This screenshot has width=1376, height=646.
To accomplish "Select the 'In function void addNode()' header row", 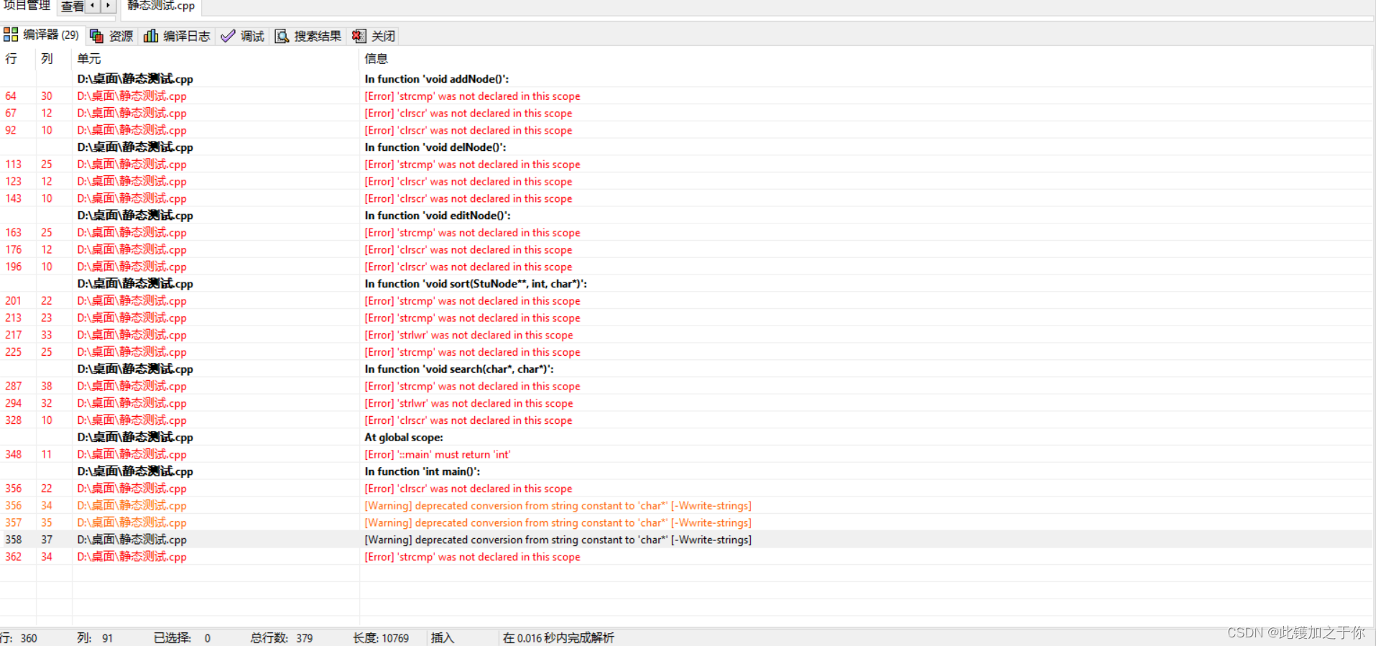I will pos(686,79).
